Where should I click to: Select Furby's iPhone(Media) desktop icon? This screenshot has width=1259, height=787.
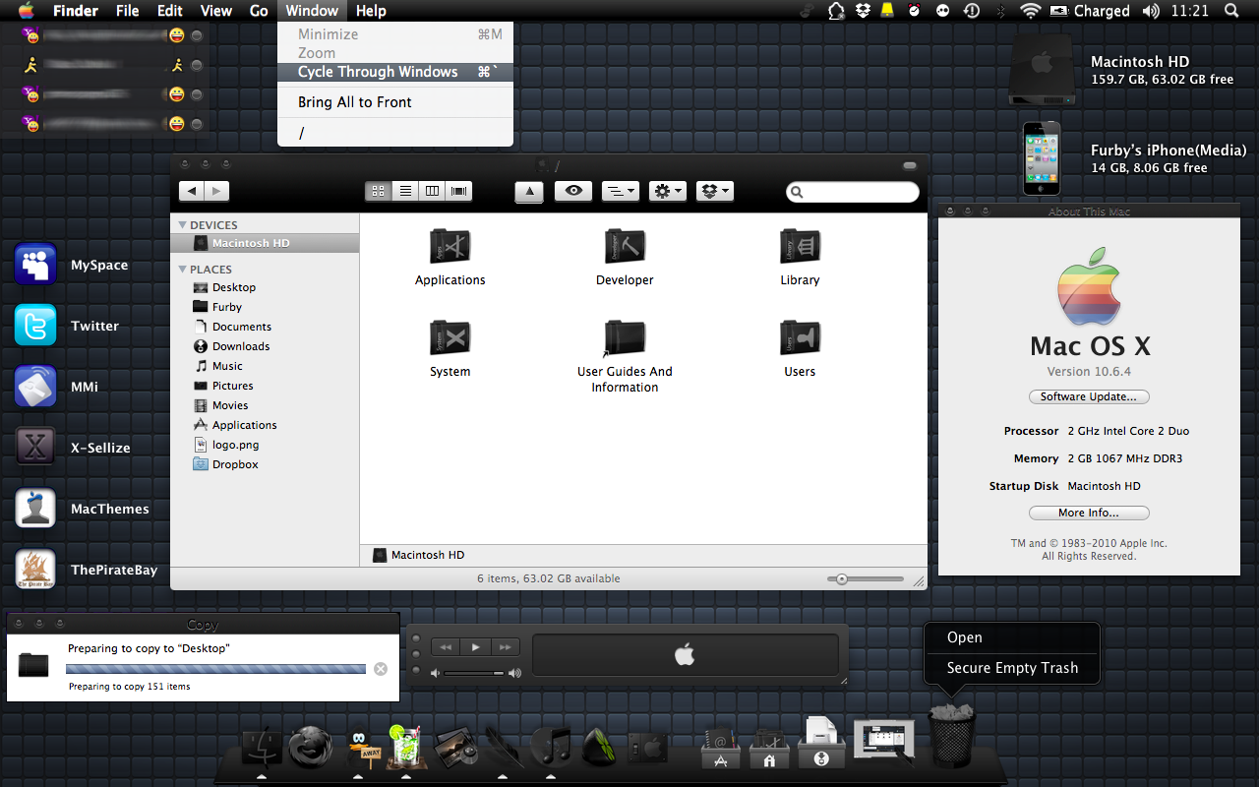(x=1042, y=157)
